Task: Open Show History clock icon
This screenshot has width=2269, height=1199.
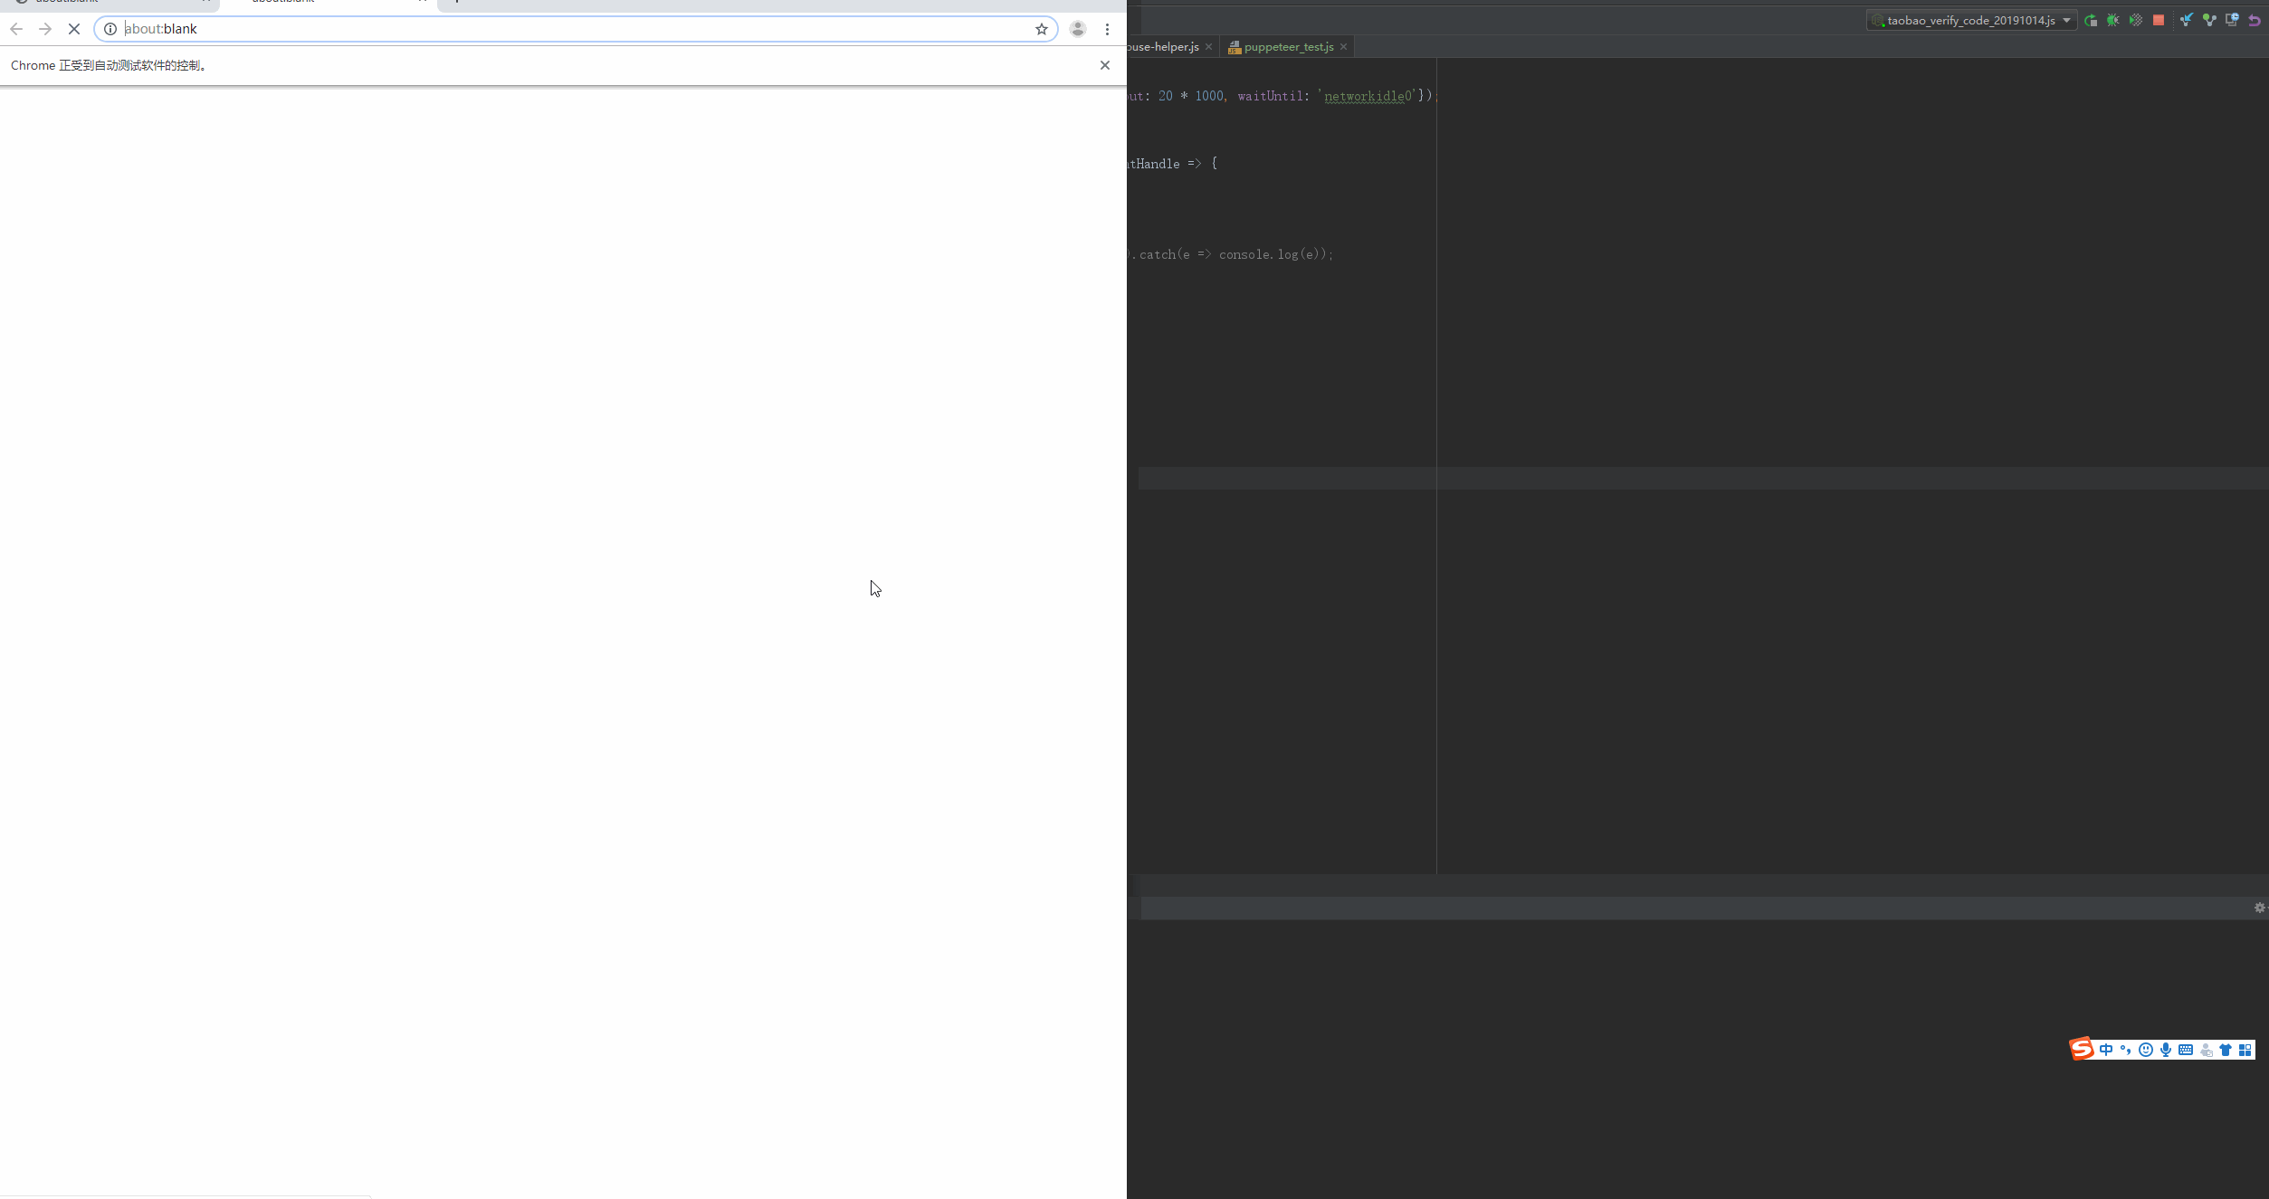Action: tap(2232, 20)
